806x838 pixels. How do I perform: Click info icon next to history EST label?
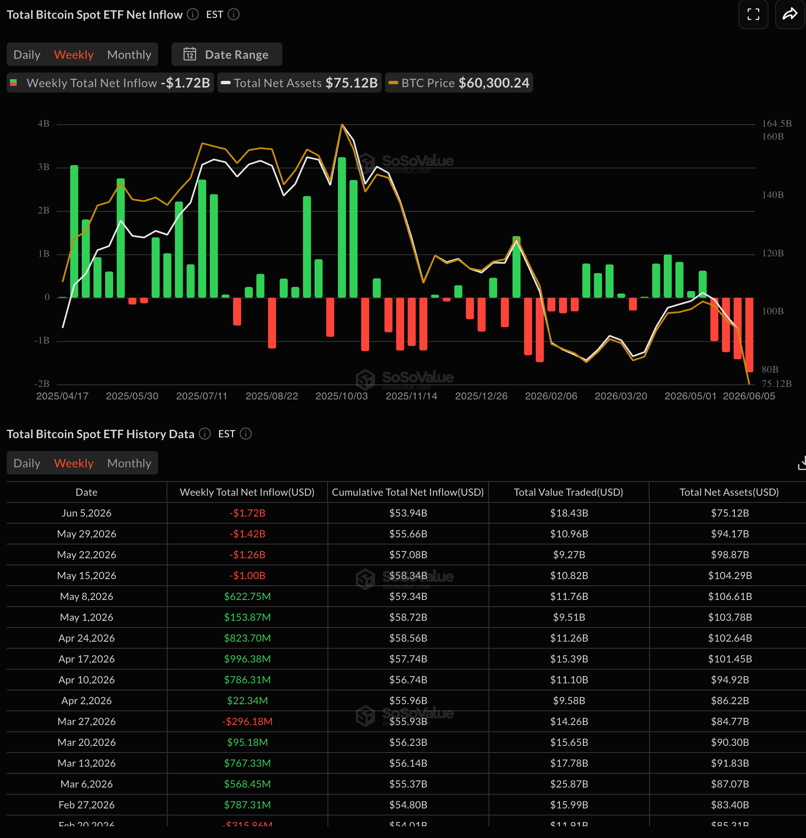(x=246, y=434)
